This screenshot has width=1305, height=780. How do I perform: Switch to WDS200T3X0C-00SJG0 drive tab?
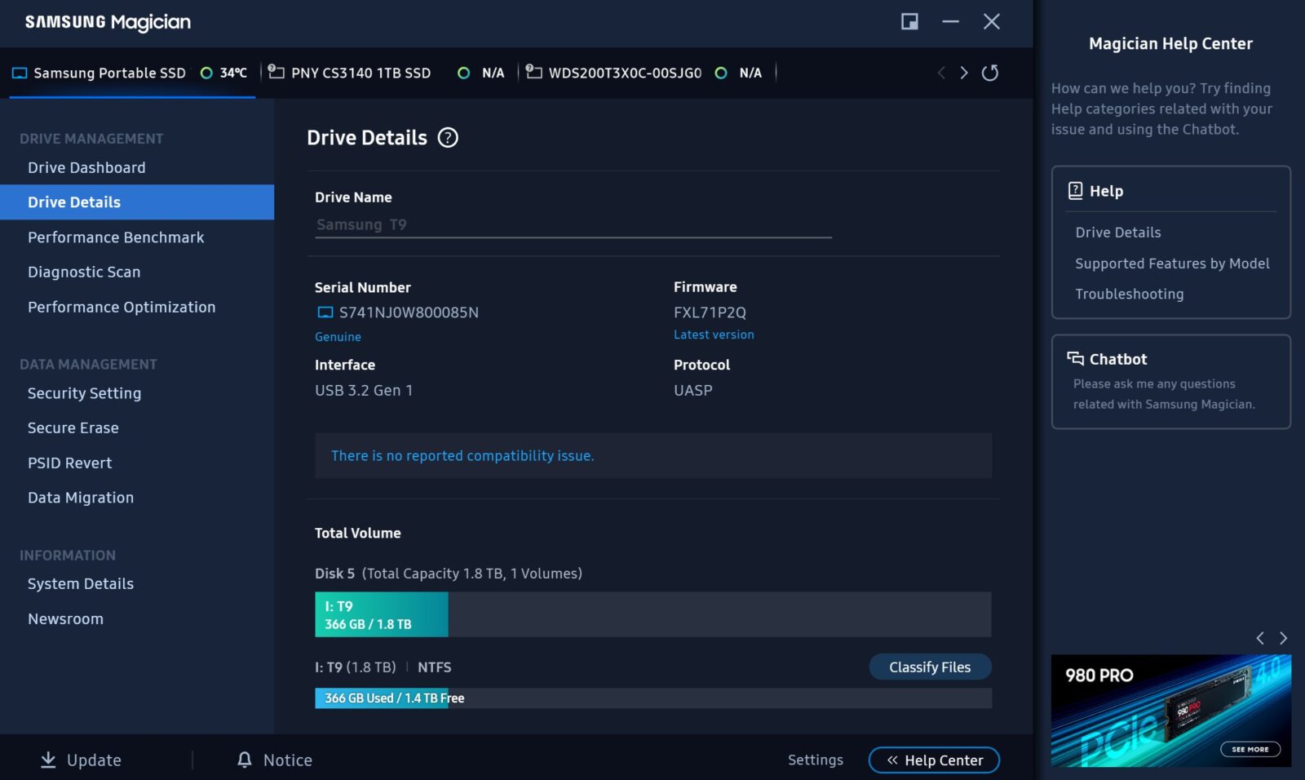point(625,73)
